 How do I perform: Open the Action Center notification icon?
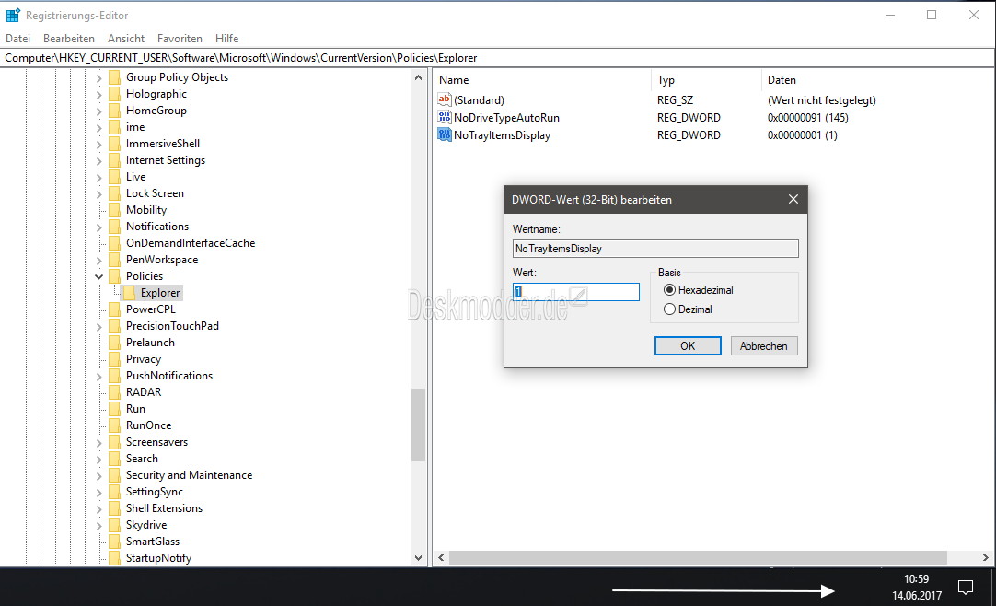[x=965, y=587]
